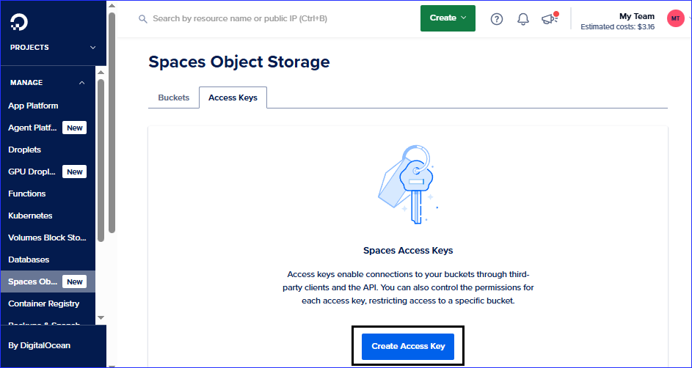Open GPU Droplets in sidebar
The width and height of the screenshot is (692, 368).
32,172
